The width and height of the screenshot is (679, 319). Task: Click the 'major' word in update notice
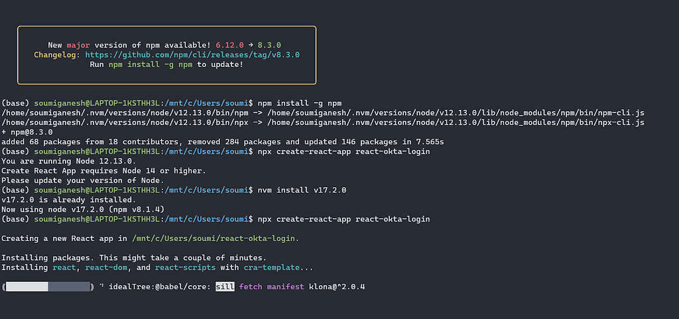[78, 45]
